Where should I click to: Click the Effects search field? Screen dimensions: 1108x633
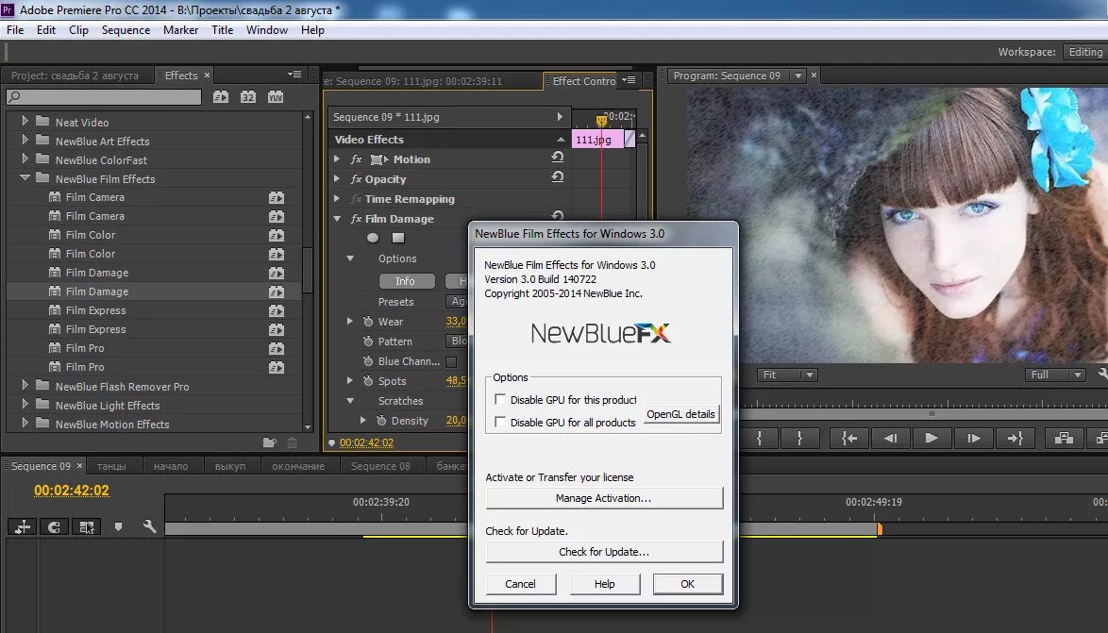pos(104,97)
